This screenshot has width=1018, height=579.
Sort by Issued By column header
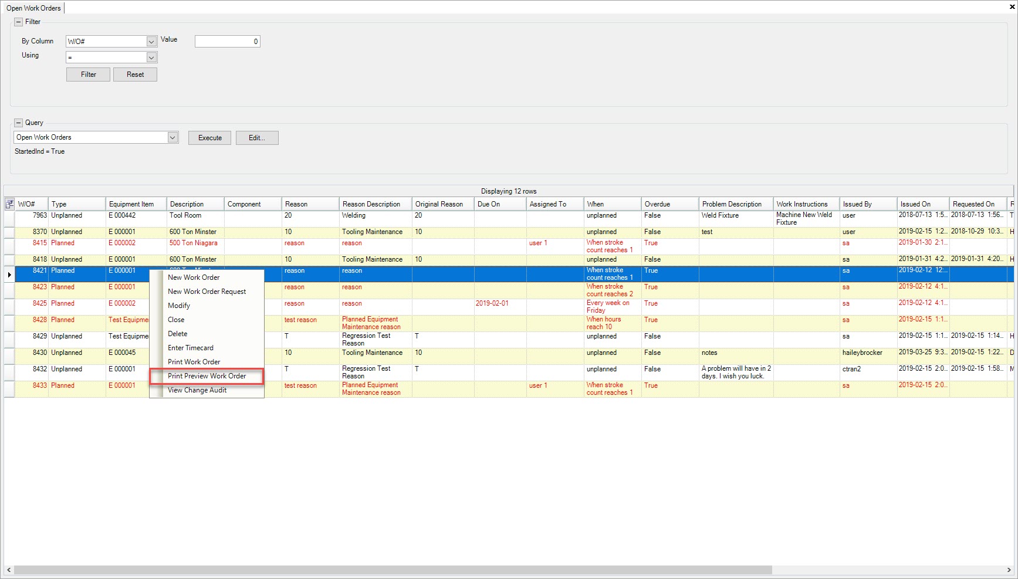pos(868,204)
